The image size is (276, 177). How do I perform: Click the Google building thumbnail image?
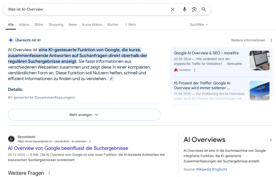click(260, 91)
